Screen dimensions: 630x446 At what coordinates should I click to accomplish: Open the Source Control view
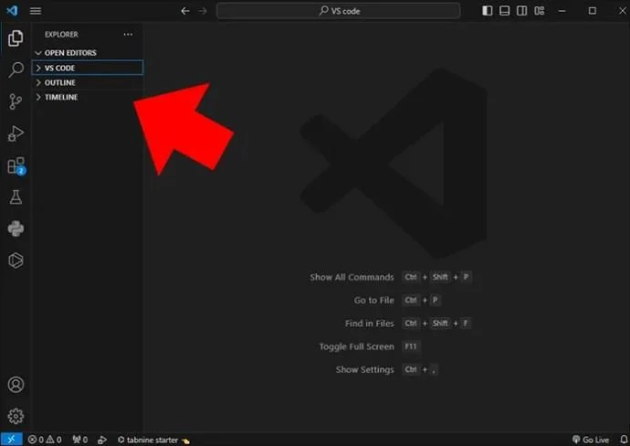coord(16,101)
